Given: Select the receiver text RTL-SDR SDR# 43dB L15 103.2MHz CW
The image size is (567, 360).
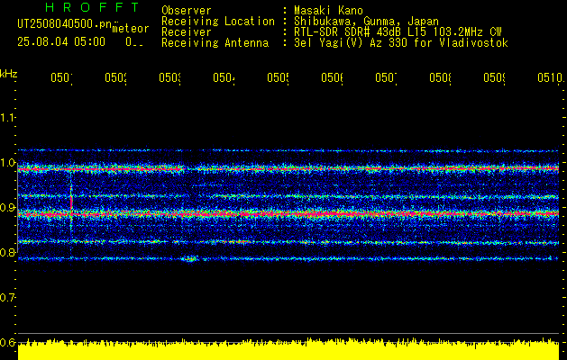Looking at the screenshot, I should tap(398, 32).
